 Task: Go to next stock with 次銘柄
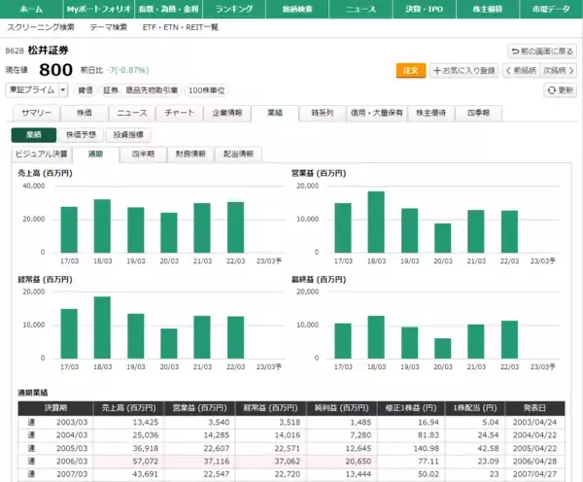[558, 70]
